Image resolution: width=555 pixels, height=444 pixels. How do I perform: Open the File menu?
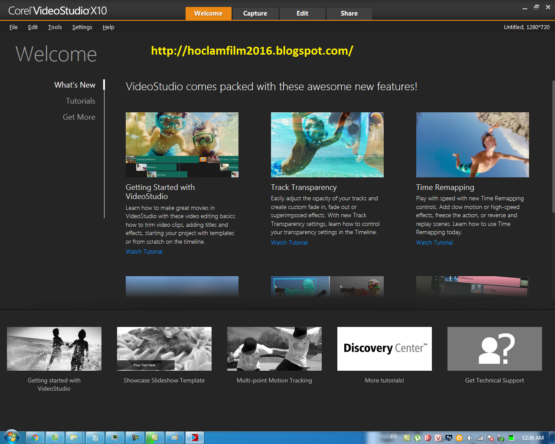pos(13,27)
